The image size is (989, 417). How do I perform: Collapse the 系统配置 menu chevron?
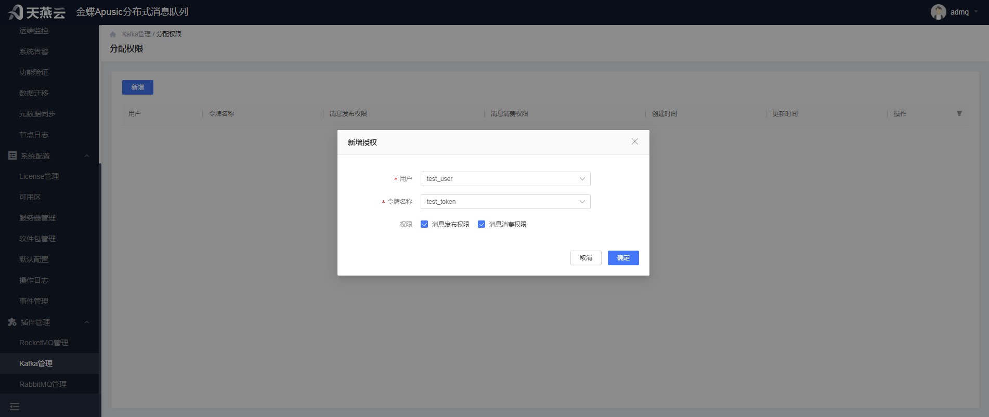(87, 156)
